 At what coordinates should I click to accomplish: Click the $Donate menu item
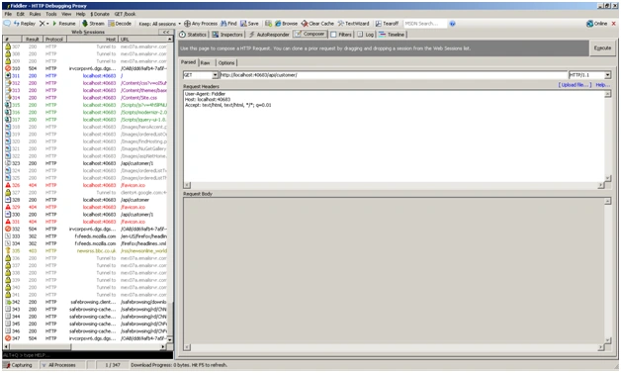tap(100, 14)
